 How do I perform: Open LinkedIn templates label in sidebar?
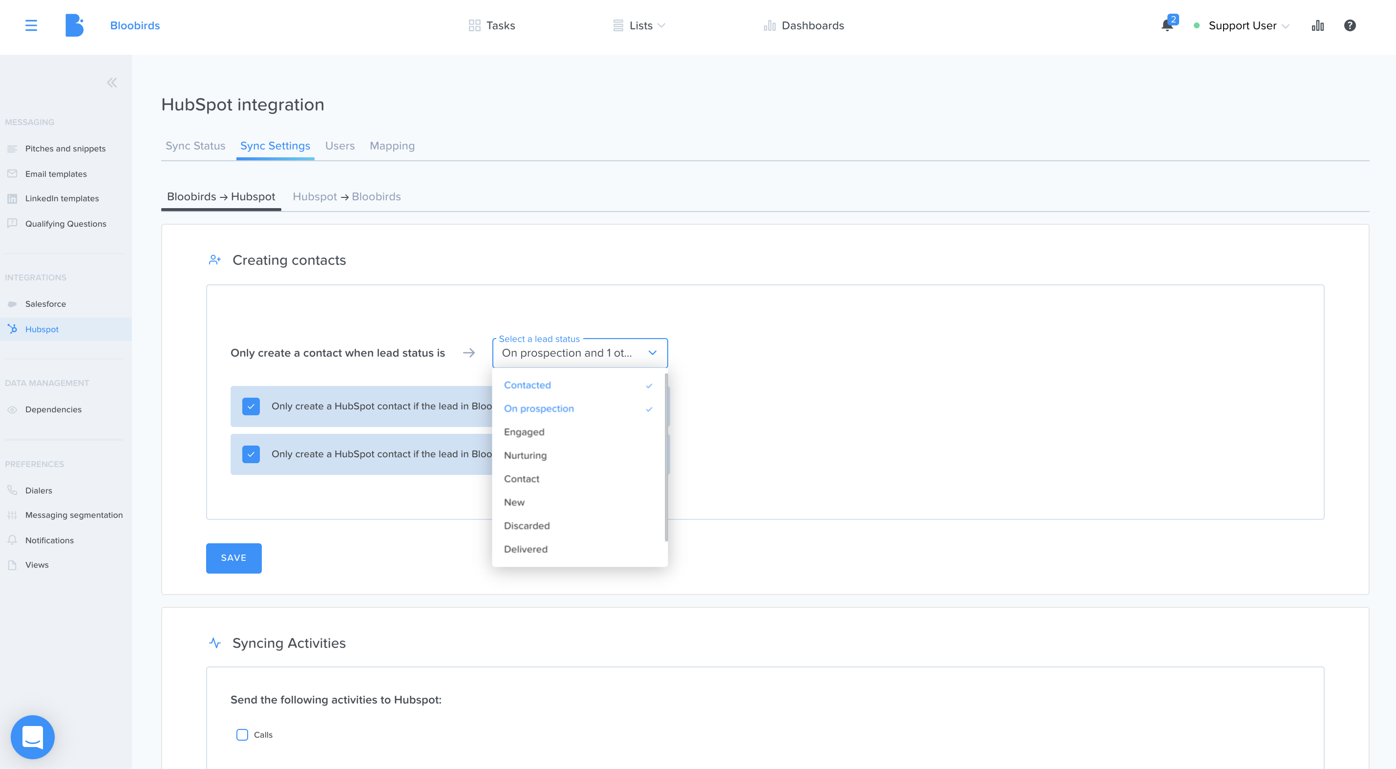[x=62, y=198]
